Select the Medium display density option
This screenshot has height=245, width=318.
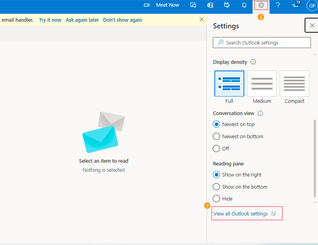point(262,84)
